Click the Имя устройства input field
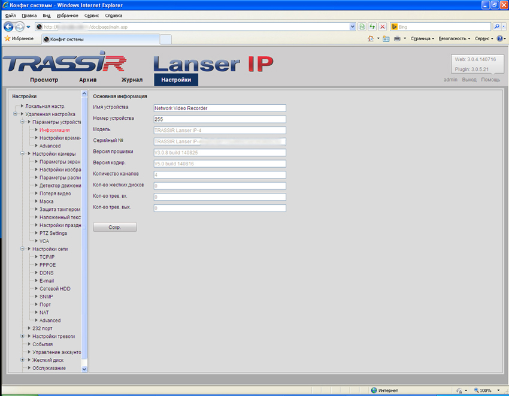The image size is (509, 396). coord(220,108)
